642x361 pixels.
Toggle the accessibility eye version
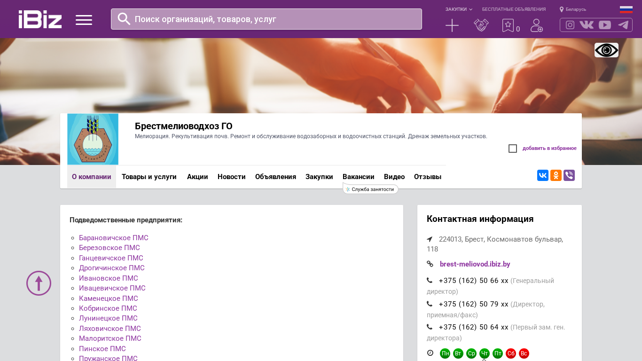[606, 50]
